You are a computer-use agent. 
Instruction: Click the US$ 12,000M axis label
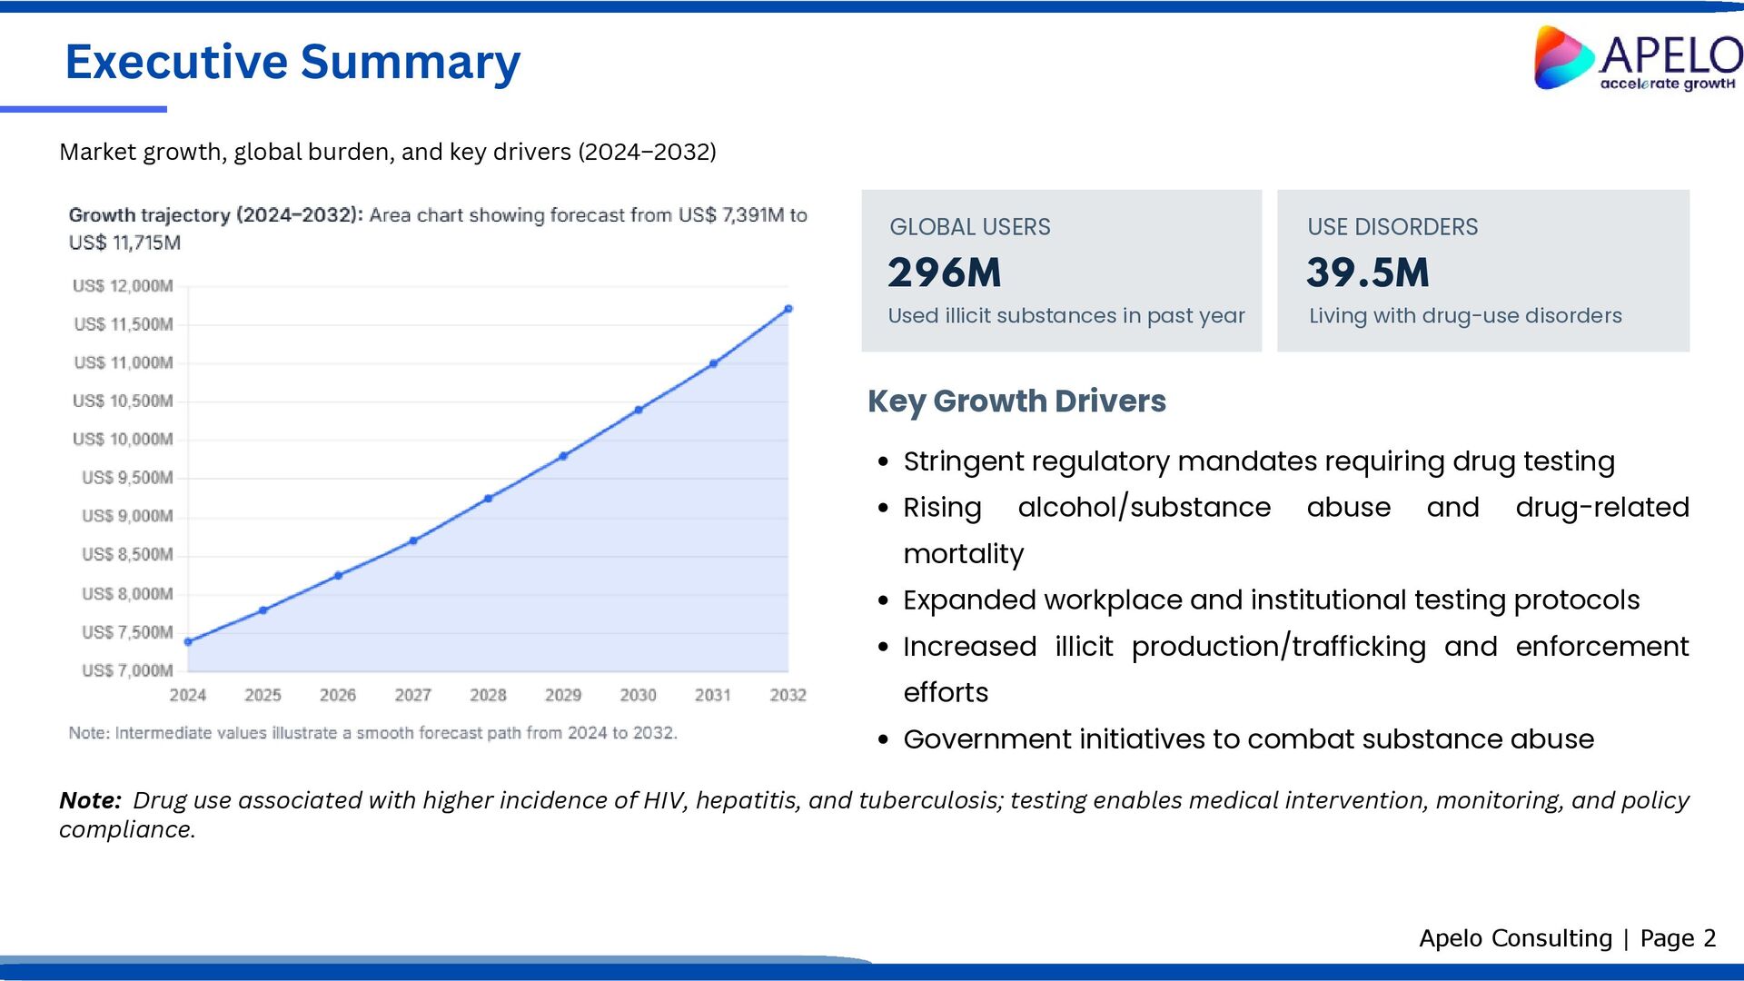123,286
